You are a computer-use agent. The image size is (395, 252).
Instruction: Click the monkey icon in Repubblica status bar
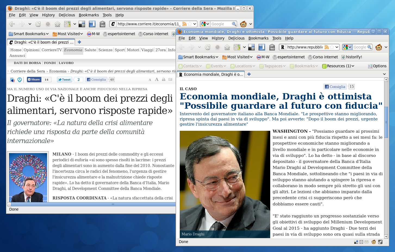[x=374, y=242]
